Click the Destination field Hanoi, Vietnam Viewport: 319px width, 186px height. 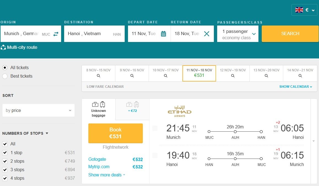pos(94,34)
